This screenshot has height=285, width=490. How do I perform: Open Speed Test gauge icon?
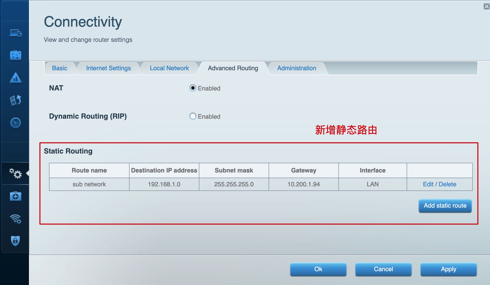click(15, 123)
